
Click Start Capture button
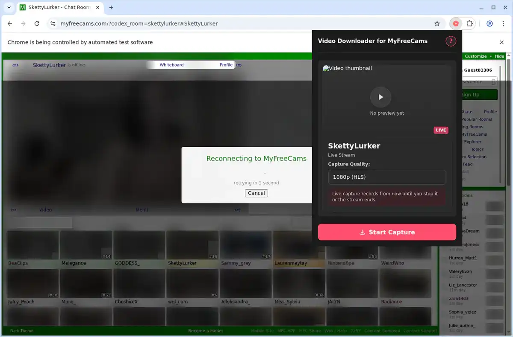[387, 232]
